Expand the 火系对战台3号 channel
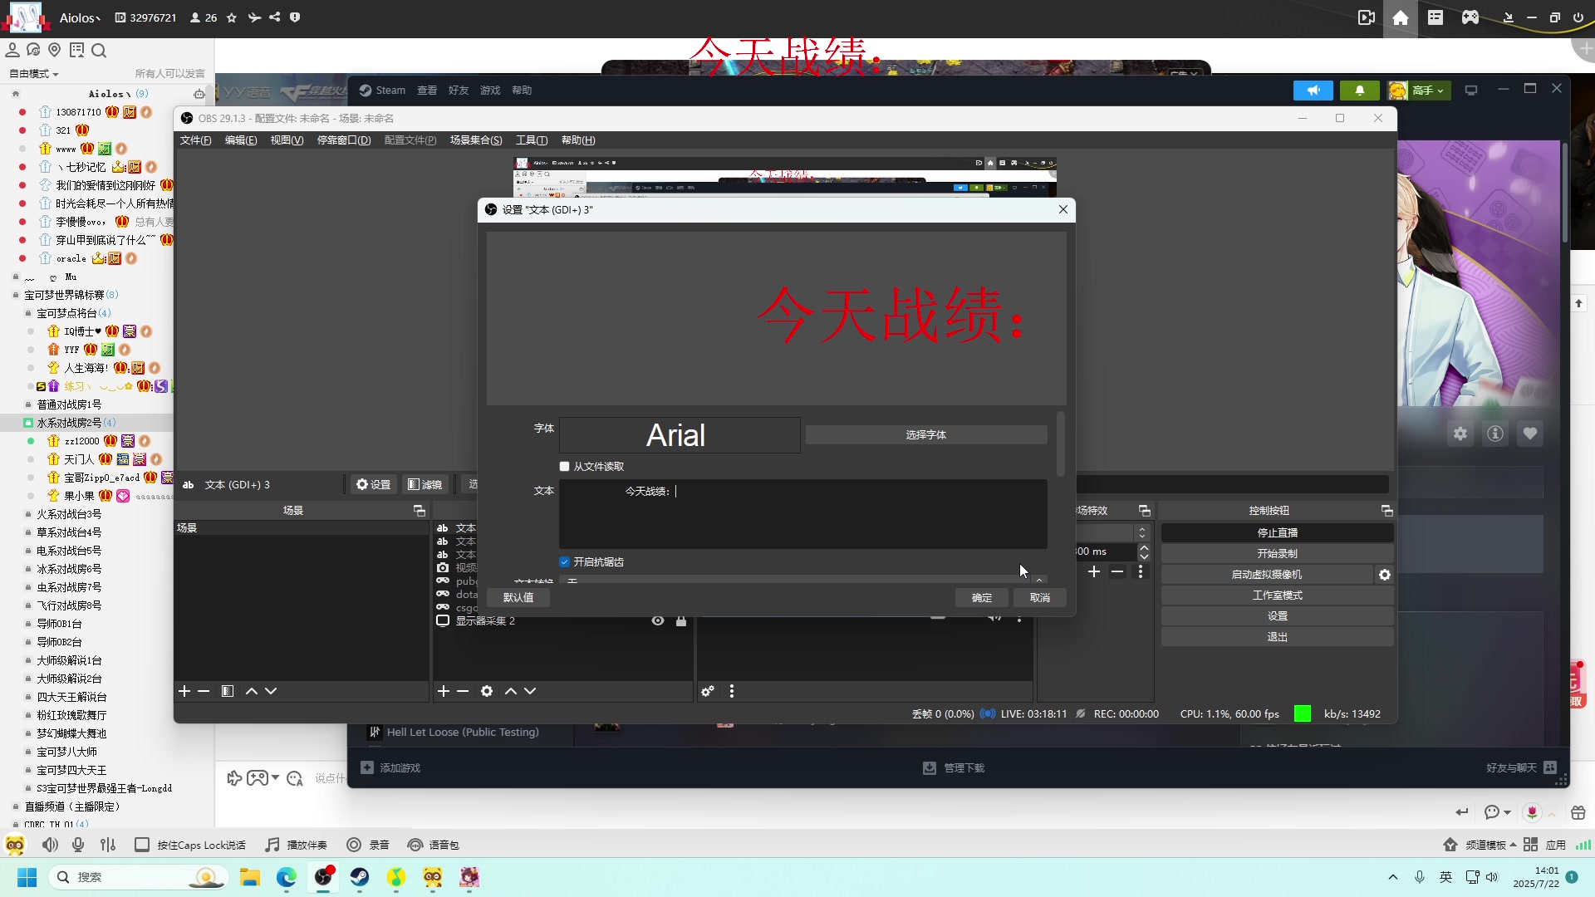The height and width of the screenshot is (897, 1595). (28, 514)
